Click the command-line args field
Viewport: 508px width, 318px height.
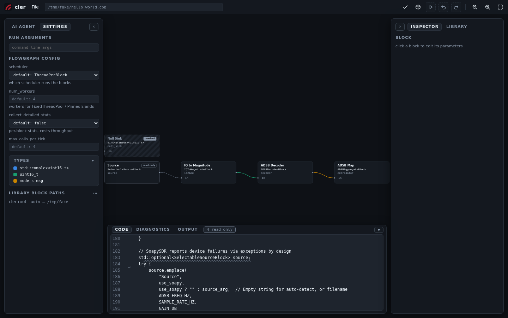(54, 47)
